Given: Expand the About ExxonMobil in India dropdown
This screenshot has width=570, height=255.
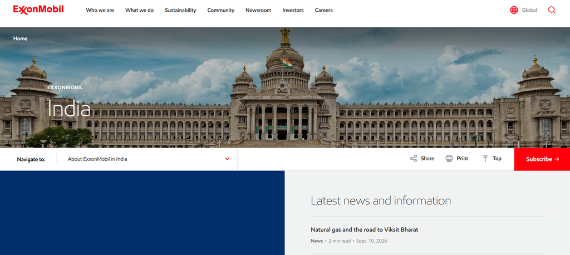Looking at the screenshot, I should click(147, 159).
